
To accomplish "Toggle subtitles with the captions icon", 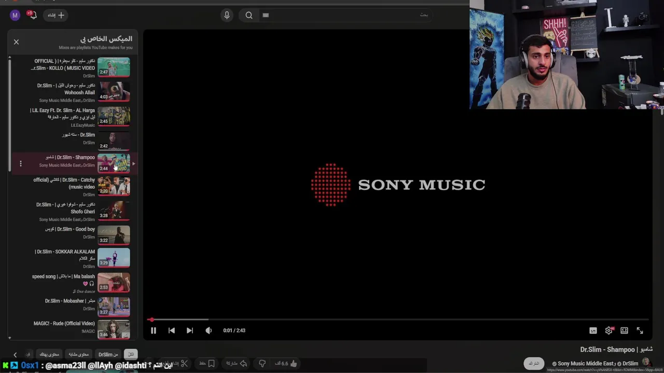I will tap(593, 331).
